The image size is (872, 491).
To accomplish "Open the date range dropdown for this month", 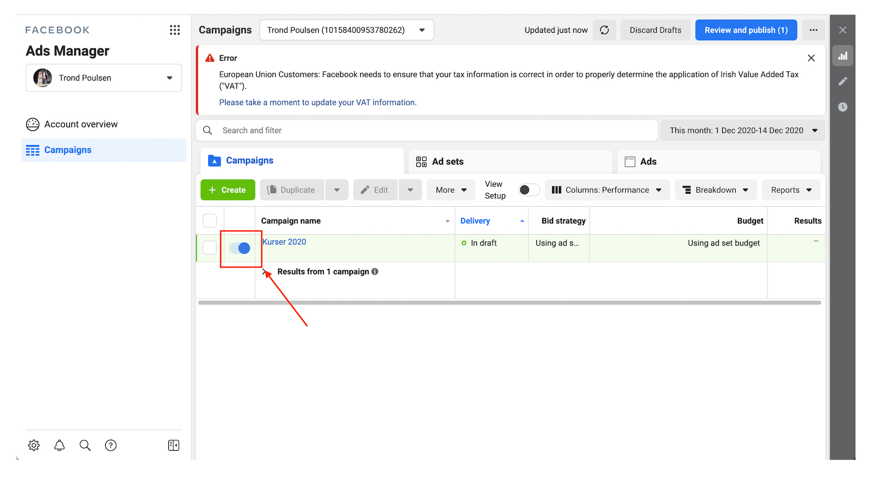I will (x=742, y=130).
